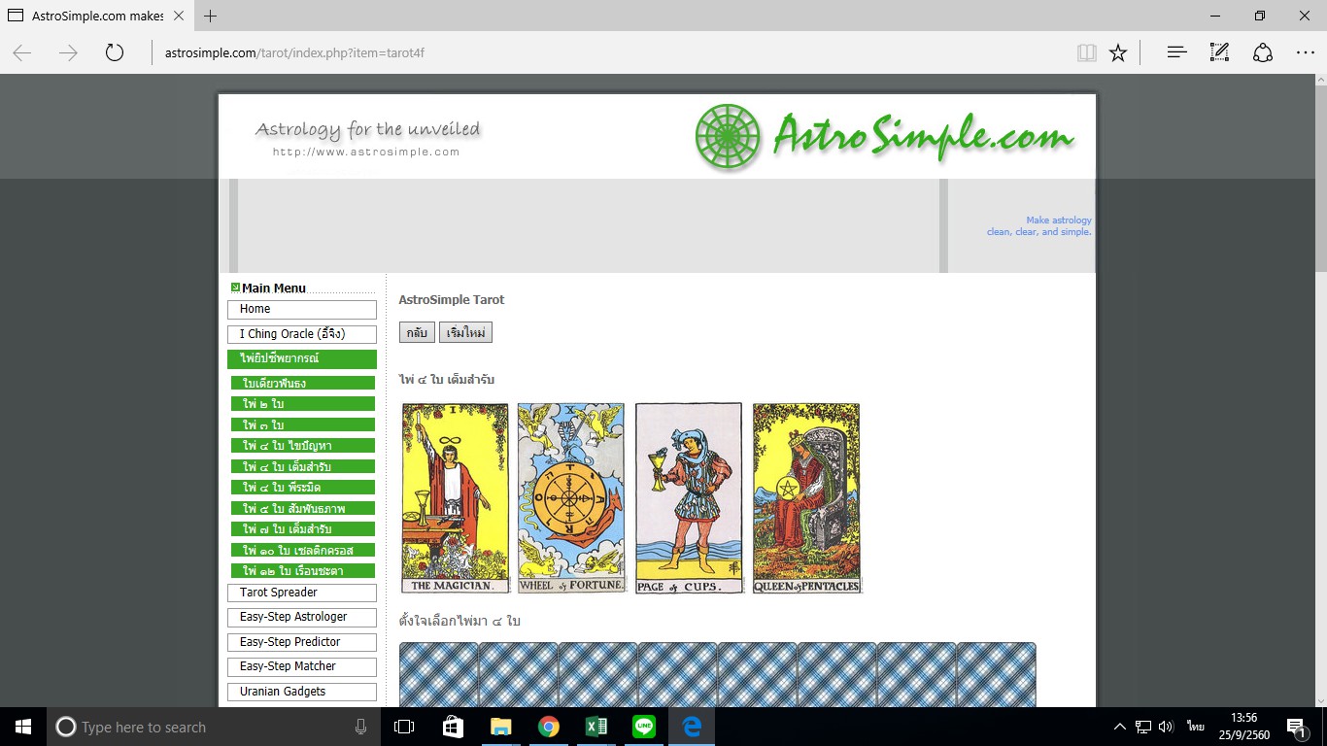Go back with the Edge back arrow
This screenshot has width=1327, height=746.
point(22,52)
